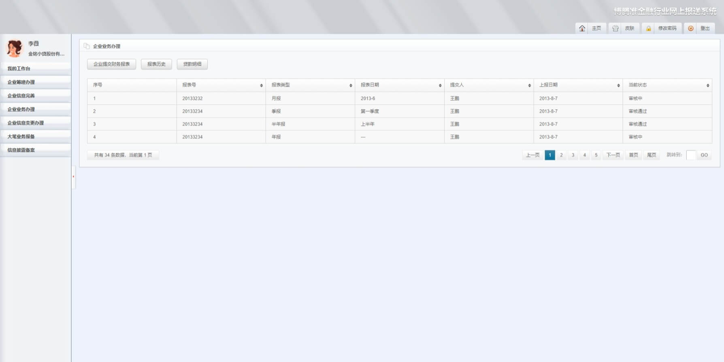Sort table by 当前状态 column arrow
The image size is (724, 362).
[x=707, y=85]
